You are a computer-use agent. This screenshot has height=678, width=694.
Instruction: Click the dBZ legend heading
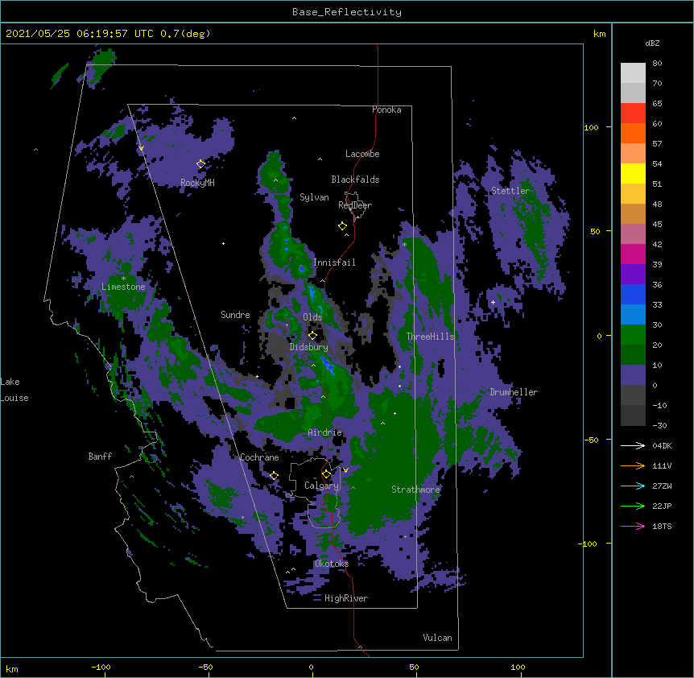tap(652, 43)
